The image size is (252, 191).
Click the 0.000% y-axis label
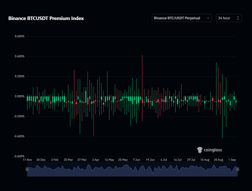(x=20, y=96)
